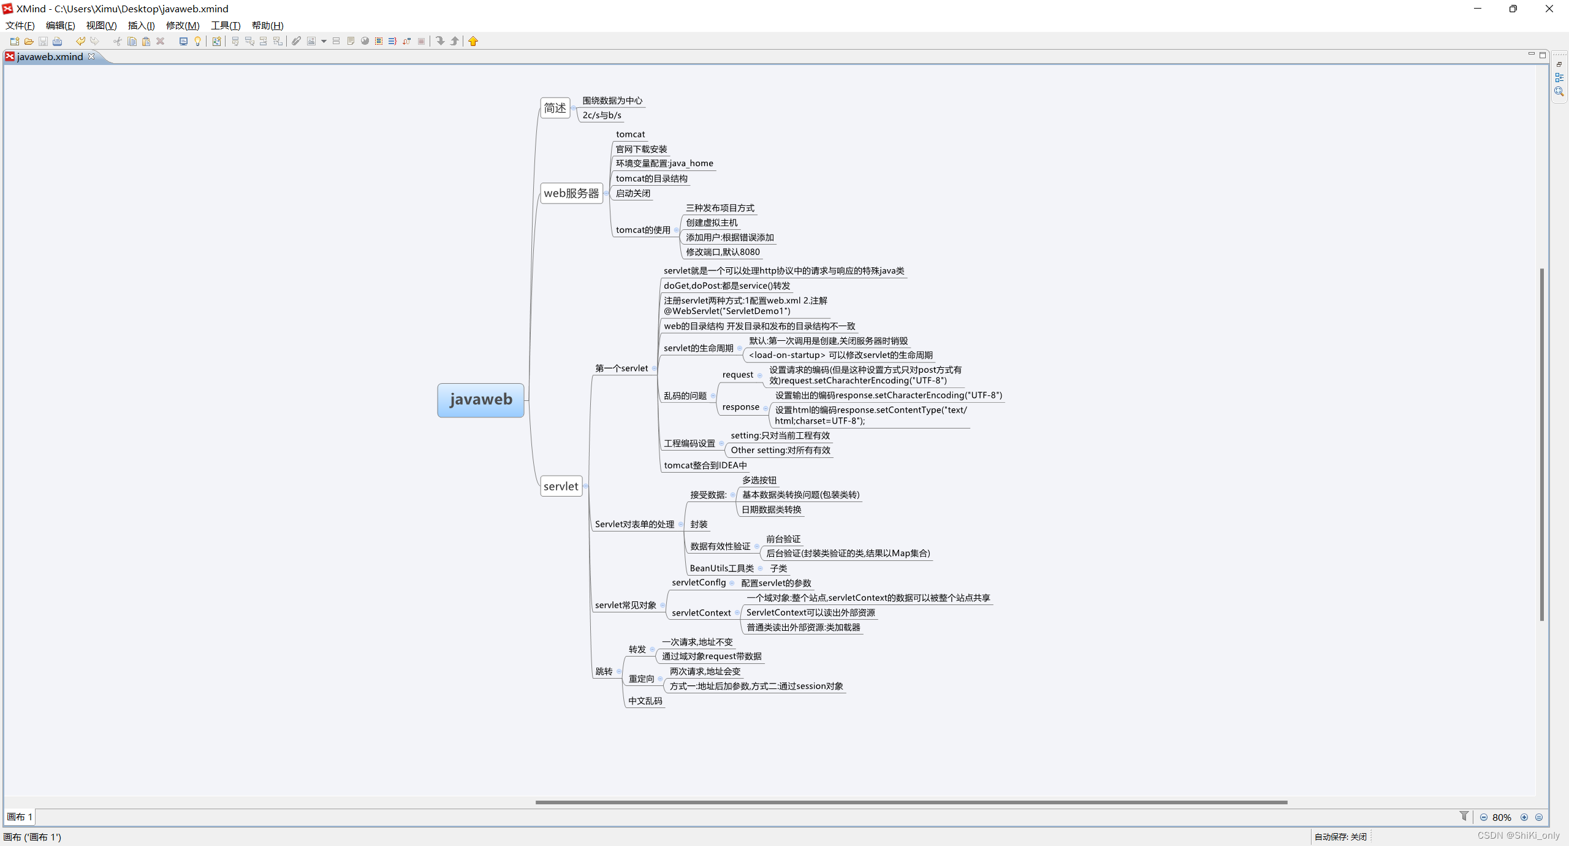The width and height of the screenshot is (1569, 846).
Task: Click the horizontal scrollbar at the bottom
Action: pos(911,802)
